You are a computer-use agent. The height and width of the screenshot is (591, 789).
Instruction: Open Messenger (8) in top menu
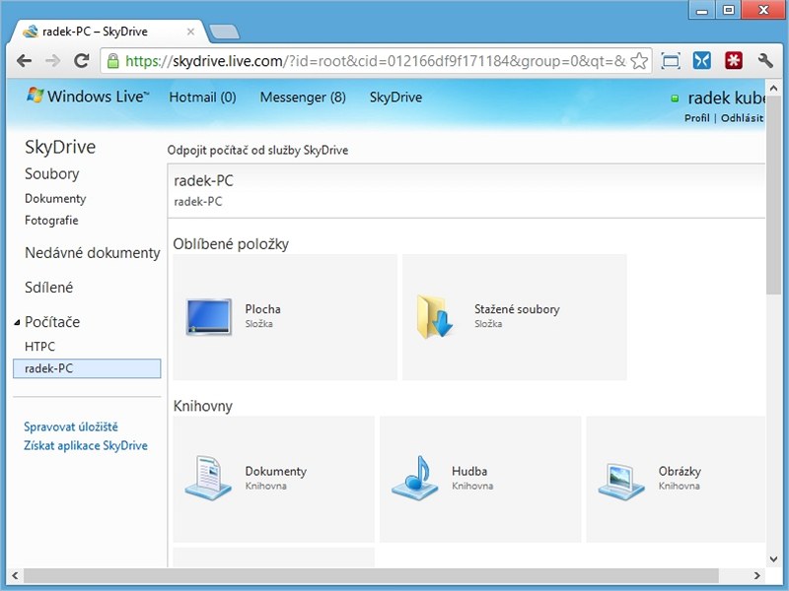click(302, 98)
